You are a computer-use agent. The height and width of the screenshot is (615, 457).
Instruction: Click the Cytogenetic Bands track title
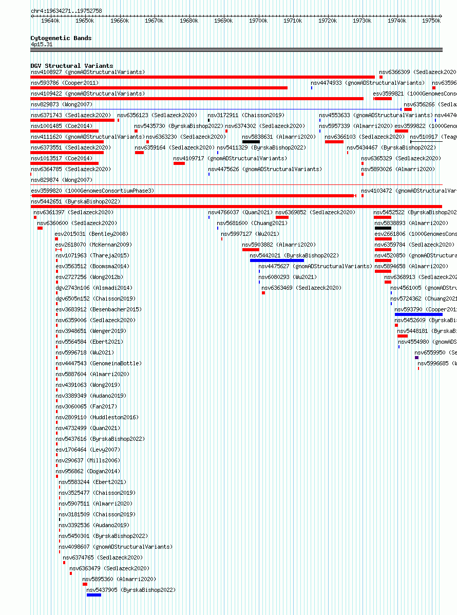click(x=61, y=38)
